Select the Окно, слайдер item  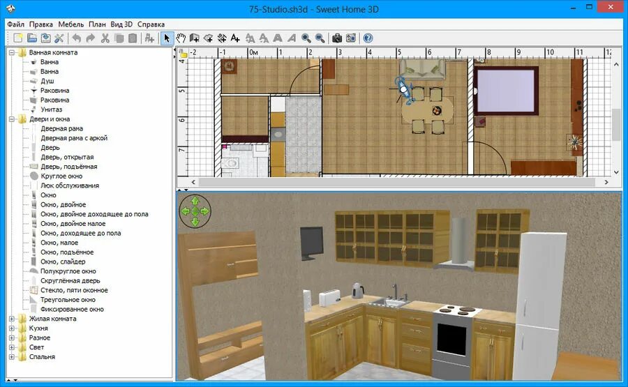click(x=63, y=261)
